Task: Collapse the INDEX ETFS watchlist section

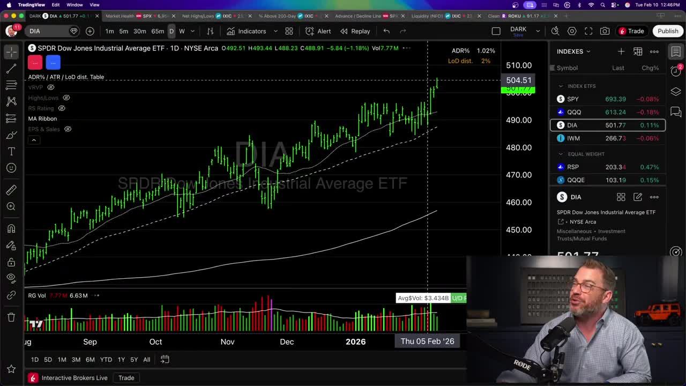Action: pos(561,86)
